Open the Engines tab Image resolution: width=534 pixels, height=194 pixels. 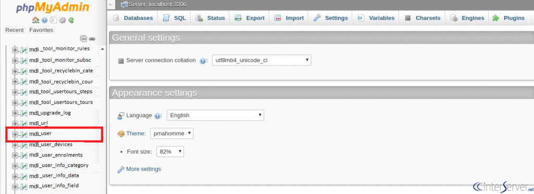[x=467, y=18]
